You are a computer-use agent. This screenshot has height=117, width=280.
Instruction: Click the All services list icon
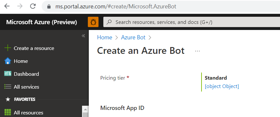[x=8, y=87]
